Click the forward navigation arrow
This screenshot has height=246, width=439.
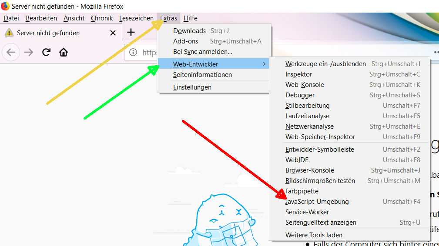pyautogui.click(x=29, y=52)
